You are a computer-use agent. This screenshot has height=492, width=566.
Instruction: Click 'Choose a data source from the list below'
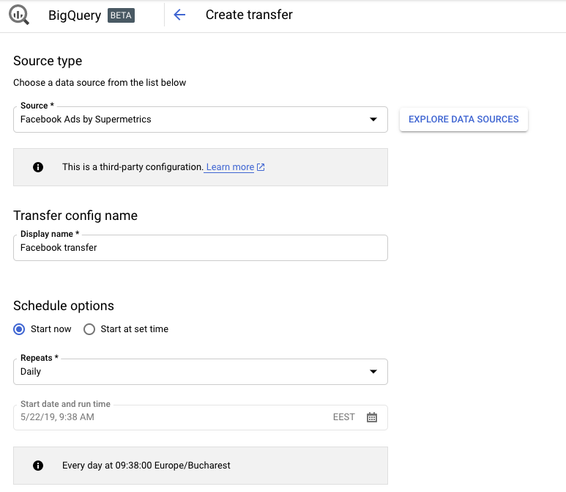pos(100,83)
